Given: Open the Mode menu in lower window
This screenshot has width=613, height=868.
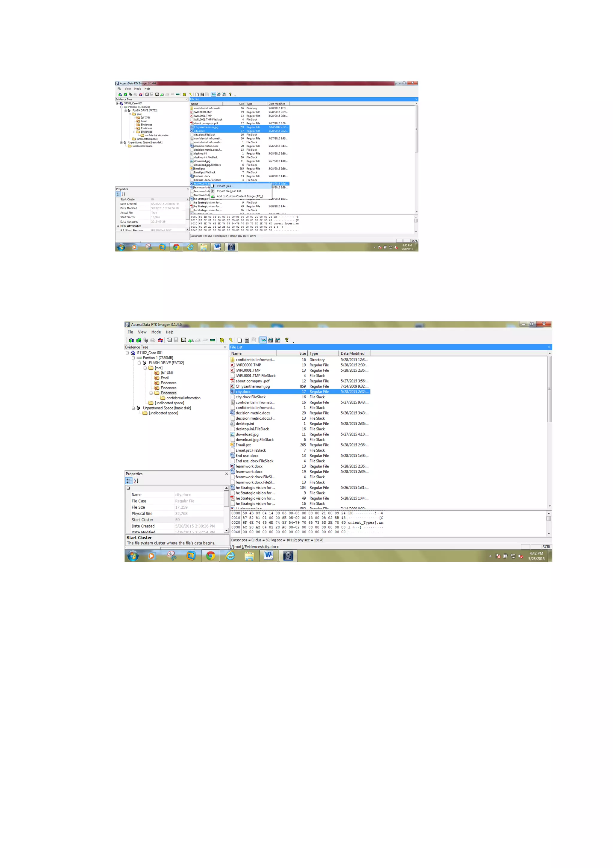Looking at the screenshot, I should coord(156,332).
